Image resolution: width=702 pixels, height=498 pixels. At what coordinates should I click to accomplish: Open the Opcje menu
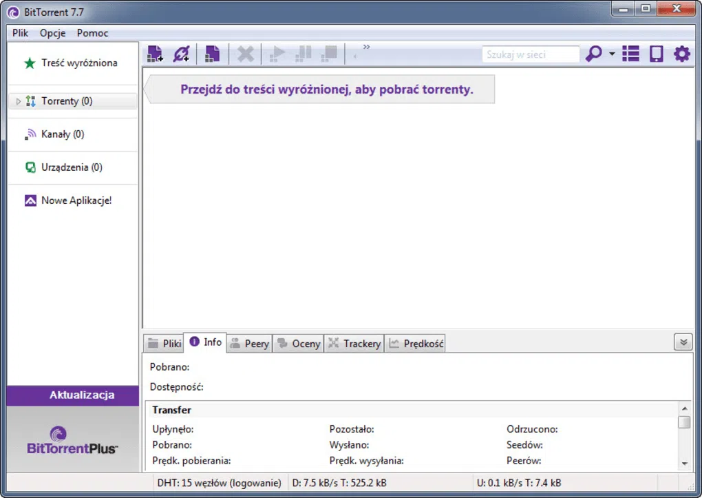pyautogui.click(x=52, y=33)
